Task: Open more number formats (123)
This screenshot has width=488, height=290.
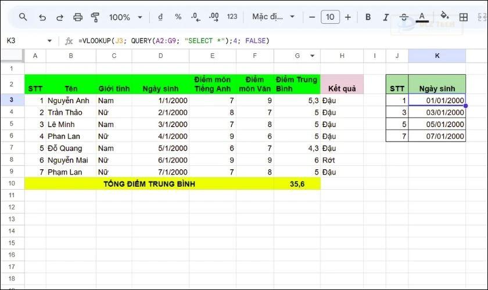Action: (x=232, y=17)
